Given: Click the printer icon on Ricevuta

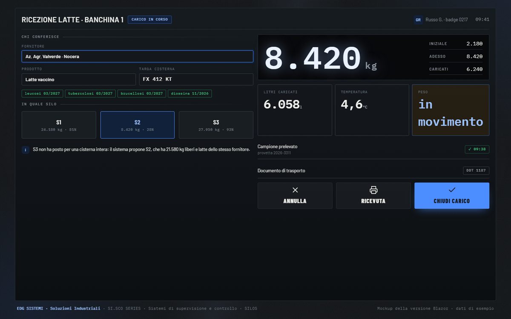Looking at the screenshot, I should (x=373, y=190).
